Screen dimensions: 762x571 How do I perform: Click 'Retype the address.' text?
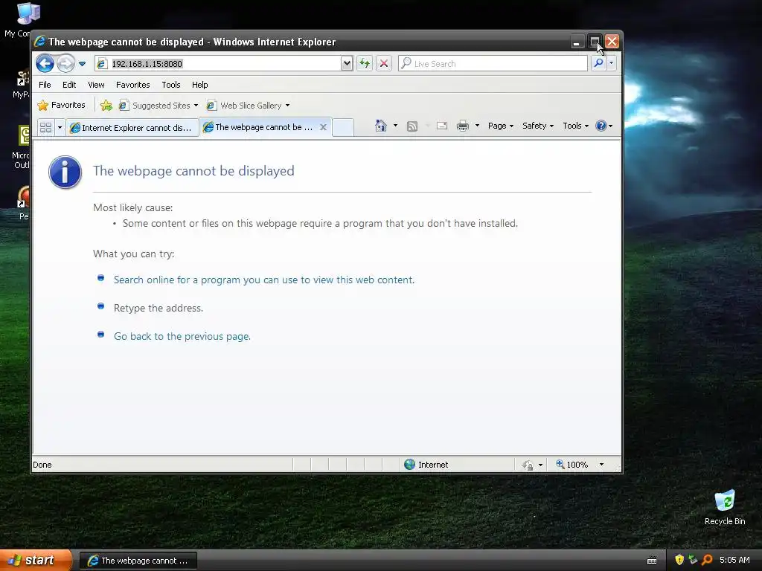point(159,309)
